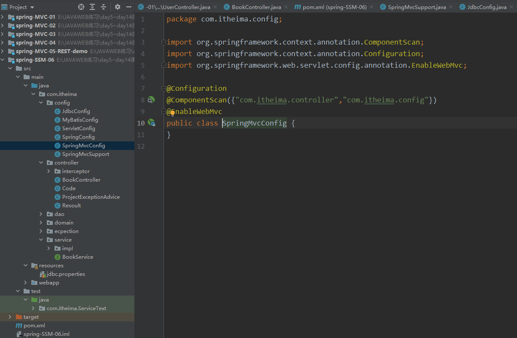Click the yellow intention bulb on line 9
517x338 pixels.
coord(172,113)
